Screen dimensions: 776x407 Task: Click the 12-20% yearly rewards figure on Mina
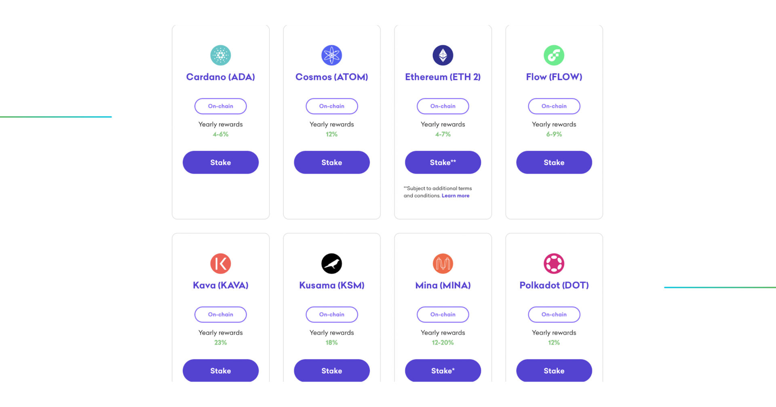443,342
